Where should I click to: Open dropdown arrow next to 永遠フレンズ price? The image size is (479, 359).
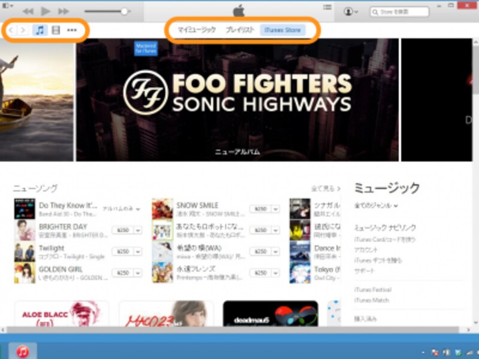coord(275,273)
